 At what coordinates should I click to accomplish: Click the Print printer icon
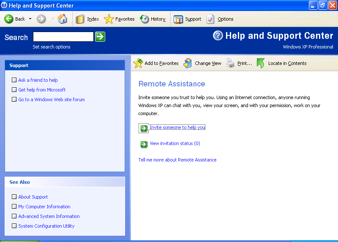[230, 63]
